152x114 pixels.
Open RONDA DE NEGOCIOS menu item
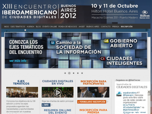68,27
